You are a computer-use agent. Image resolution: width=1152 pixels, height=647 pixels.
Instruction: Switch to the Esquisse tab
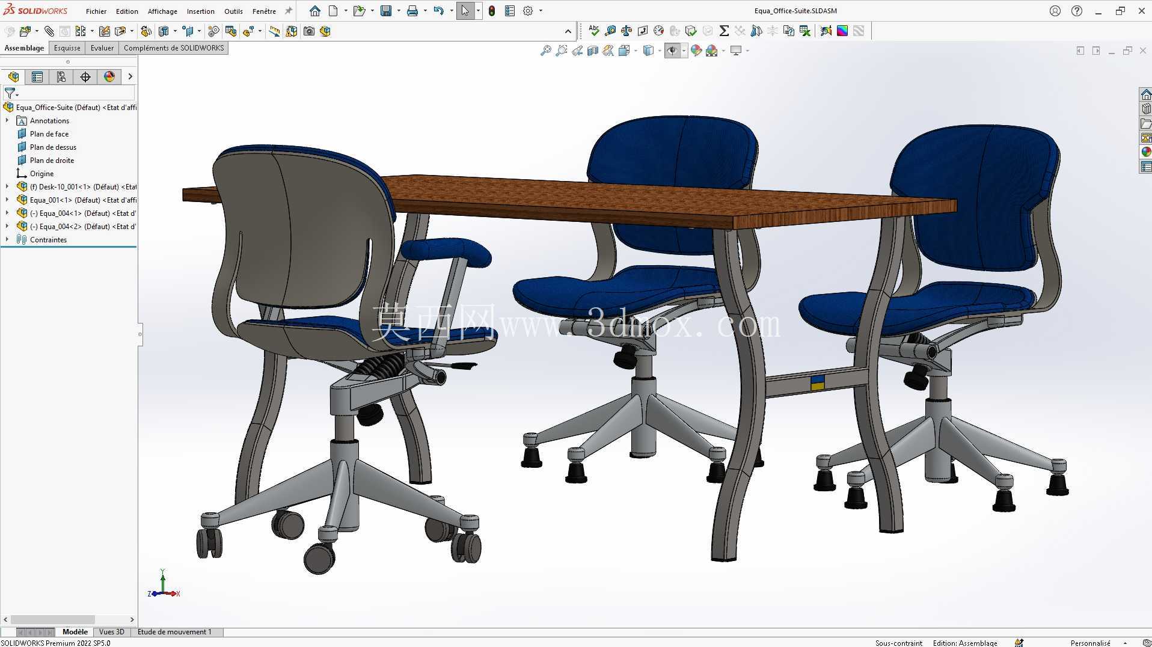[x=67, y=48]
